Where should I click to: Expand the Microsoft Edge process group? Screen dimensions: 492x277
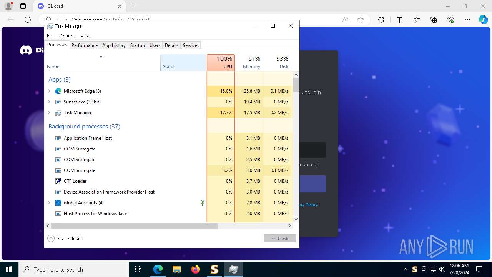click(49, 91)
